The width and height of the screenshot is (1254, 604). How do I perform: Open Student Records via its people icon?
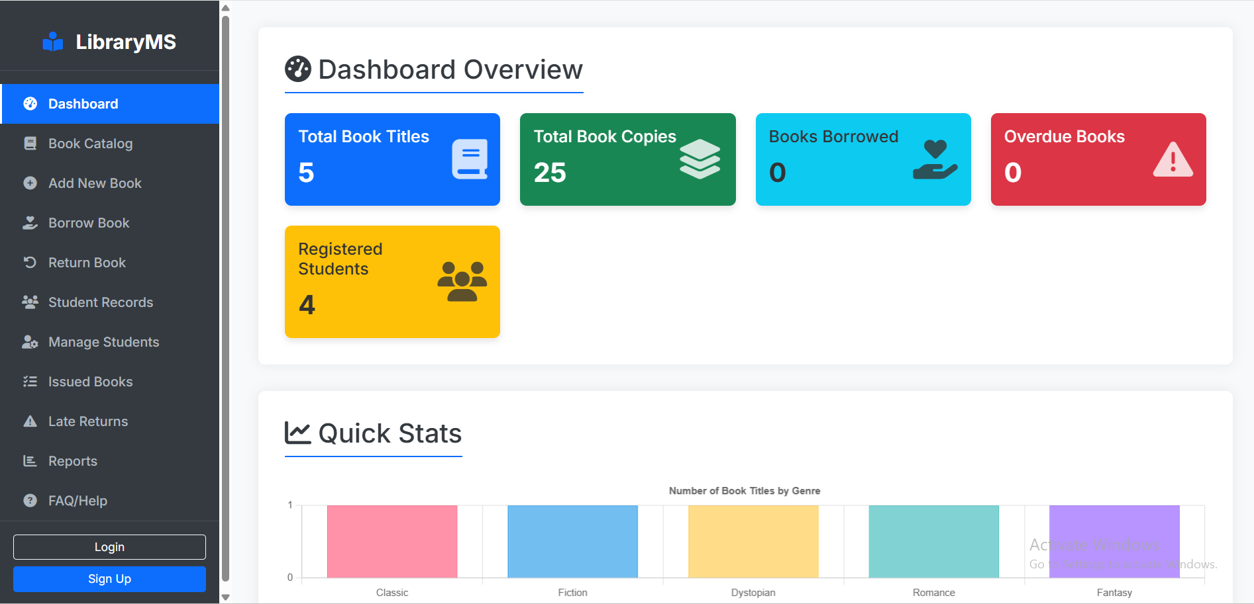30,302
